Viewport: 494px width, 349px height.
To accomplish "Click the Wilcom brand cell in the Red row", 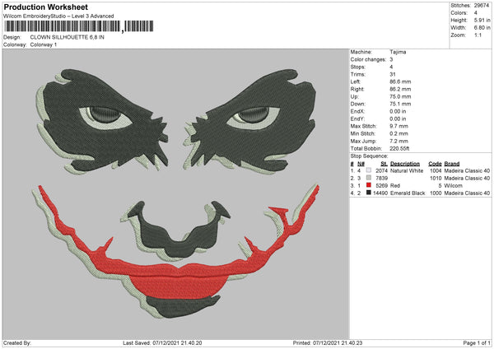I will (x=454, y=185).
